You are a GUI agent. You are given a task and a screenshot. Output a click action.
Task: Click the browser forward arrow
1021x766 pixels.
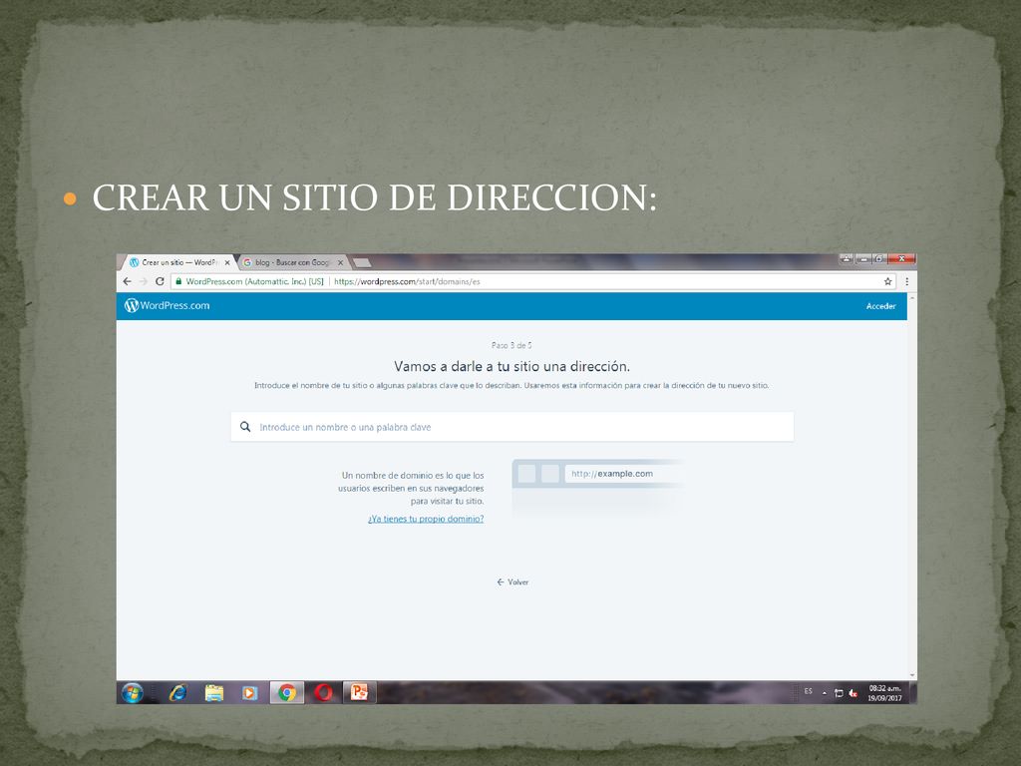(144, 281)
